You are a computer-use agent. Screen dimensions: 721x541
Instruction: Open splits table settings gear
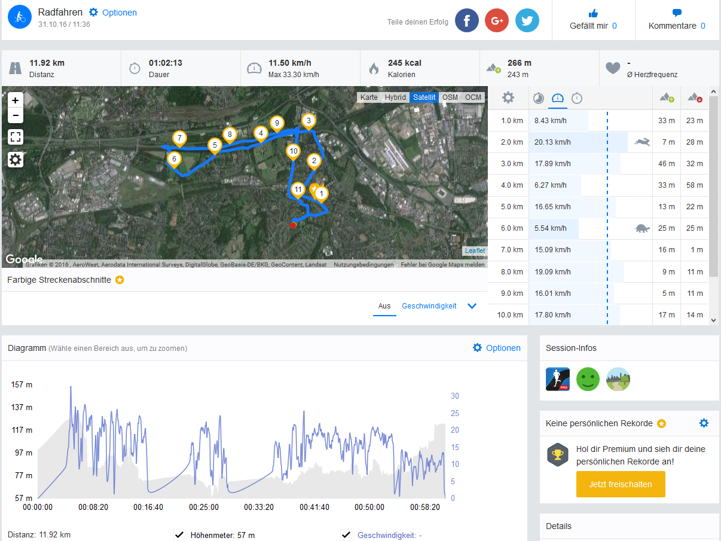tap(508, 98)
